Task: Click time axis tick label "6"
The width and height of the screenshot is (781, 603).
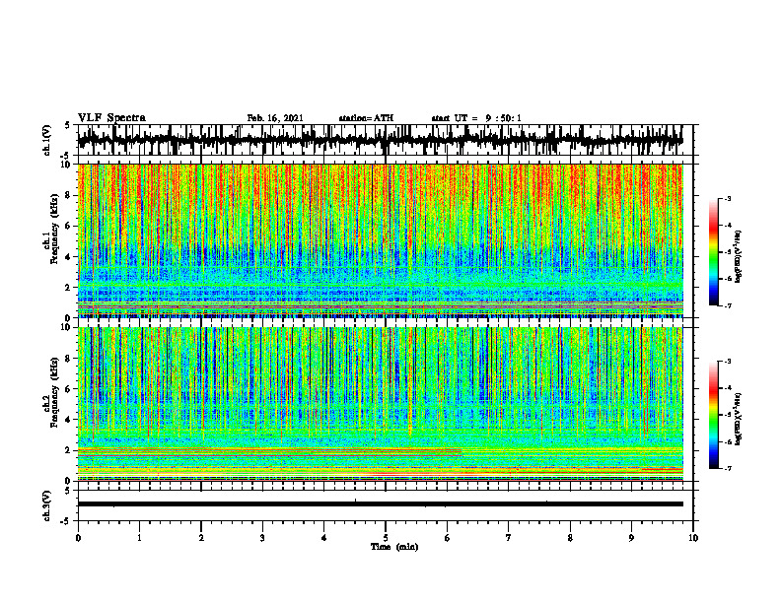Action: pyautogui.click(x=448, y=538)
